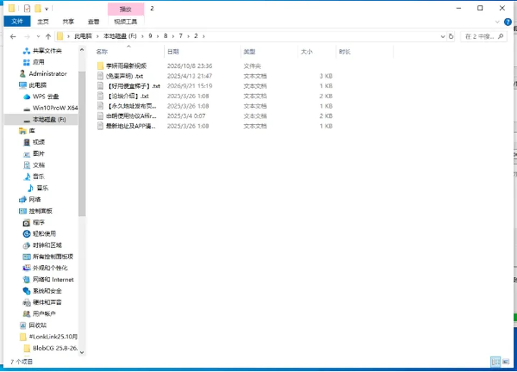Open the 文件 menu tab

[x=17, y=22]
